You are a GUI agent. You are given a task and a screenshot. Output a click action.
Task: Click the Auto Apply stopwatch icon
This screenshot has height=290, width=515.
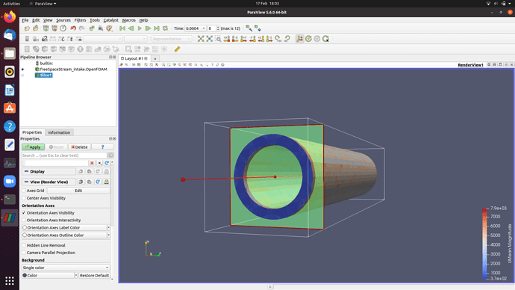click(x=63, y=28)
